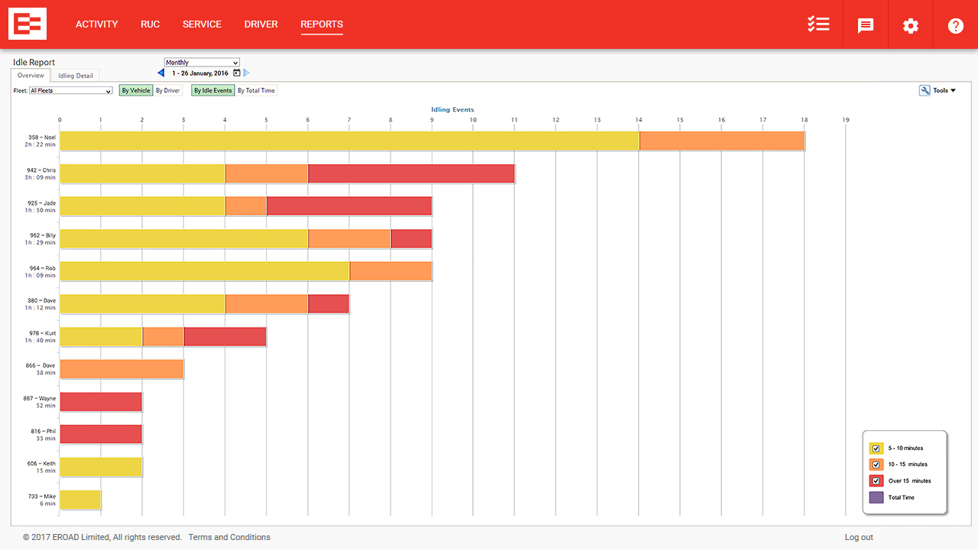978x550 pixels.
Task: Click 866 – Dave's orange bar
Action: (x=121, y=369)
